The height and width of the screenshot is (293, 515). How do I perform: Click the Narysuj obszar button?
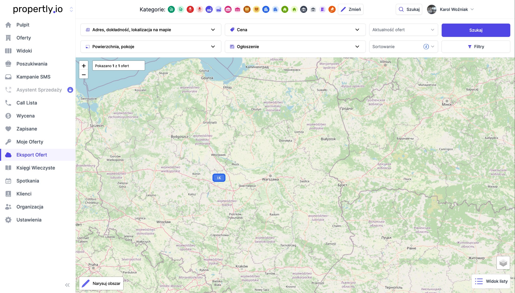click(x=101, y=283)
